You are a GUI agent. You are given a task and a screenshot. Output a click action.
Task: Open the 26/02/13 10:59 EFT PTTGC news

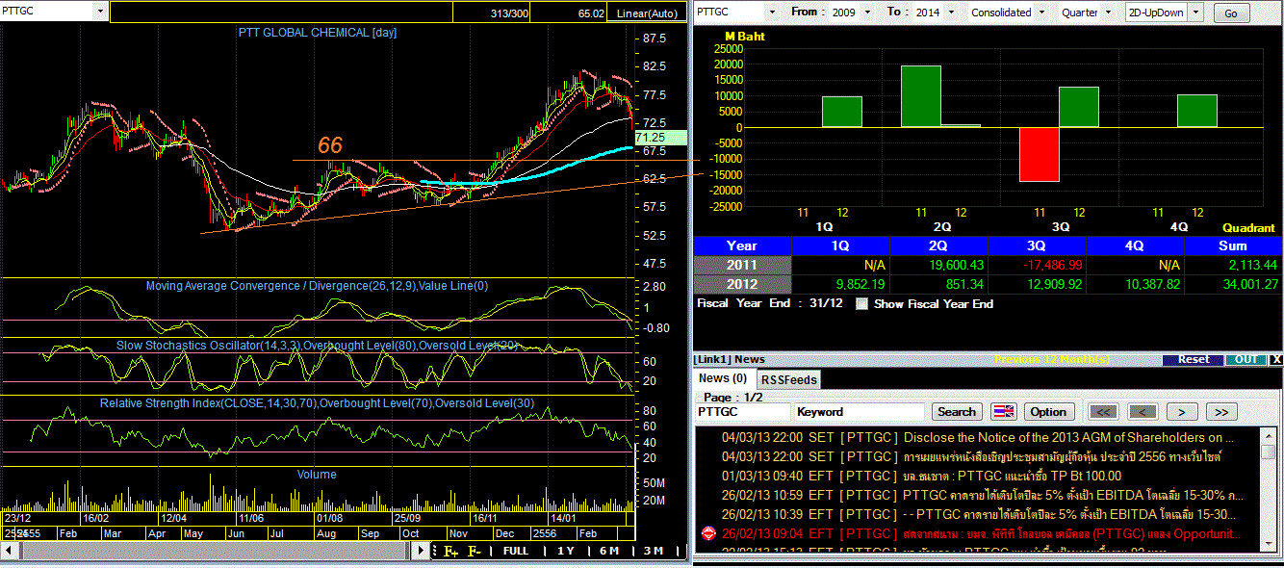(978, 495)
